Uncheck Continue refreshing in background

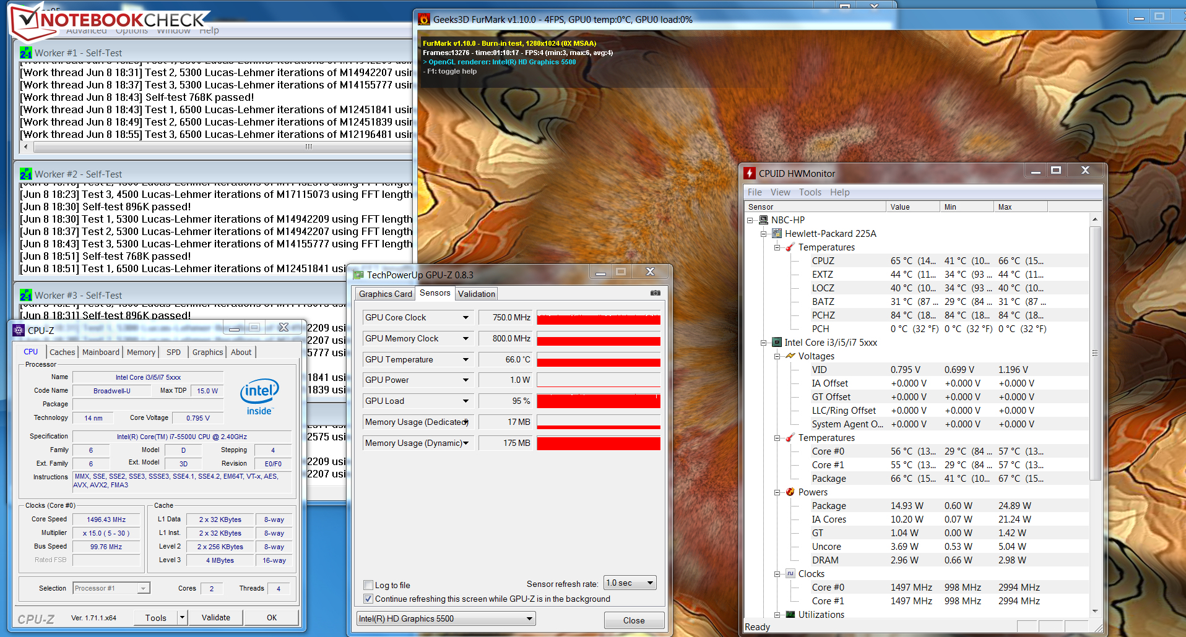[x=369, y=599]
